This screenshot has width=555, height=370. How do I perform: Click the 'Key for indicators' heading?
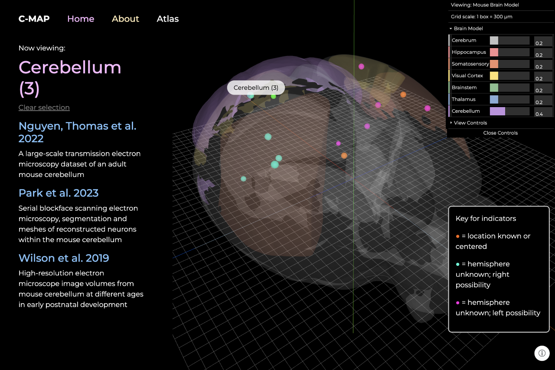[486, 219]
